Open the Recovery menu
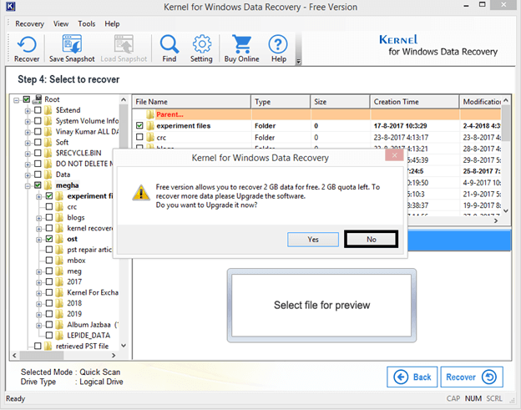This screenshot has height=410, width=521. pos(29,24)
